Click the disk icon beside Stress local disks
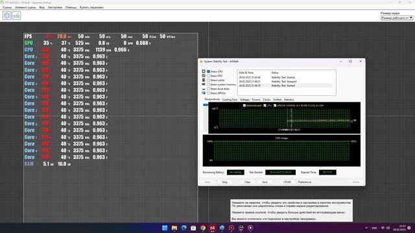The image size is (415, 233). pos(204,89)
